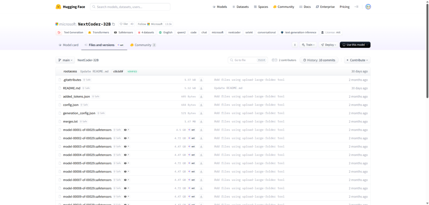The width and height of the screenshot is (429, 205).
Task: Like the NextCoder-32B model
Action: pyautogui.click(x=124, y=24)
